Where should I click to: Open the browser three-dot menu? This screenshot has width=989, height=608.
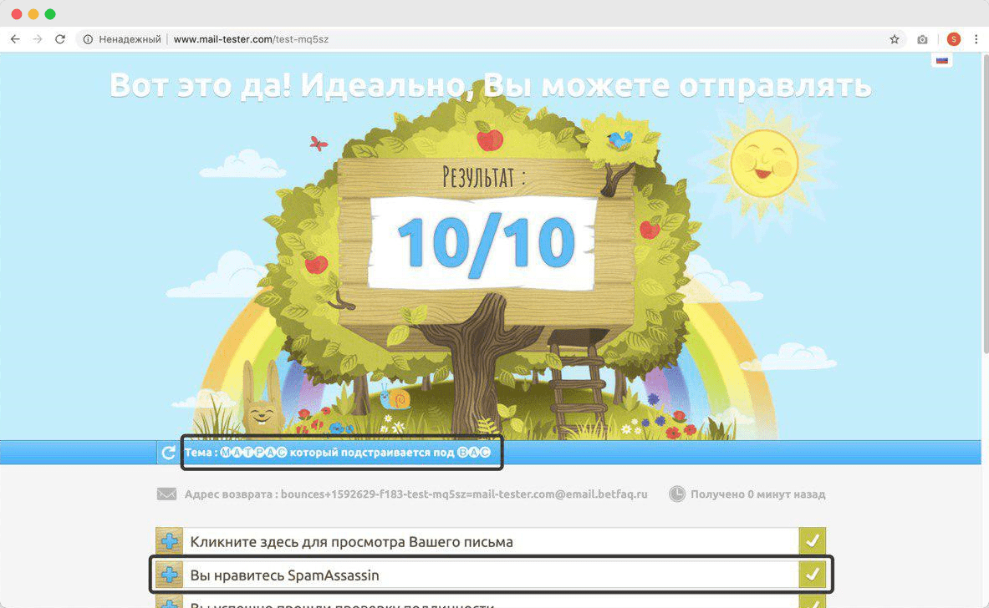976,39
